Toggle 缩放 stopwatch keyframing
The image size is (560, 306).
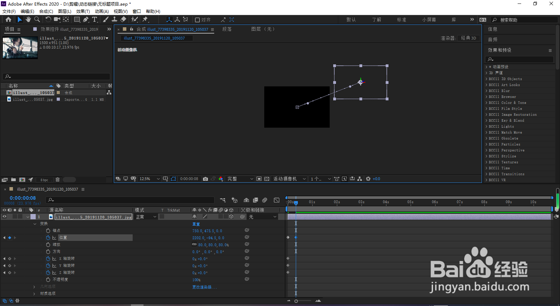tap(48, 245)
